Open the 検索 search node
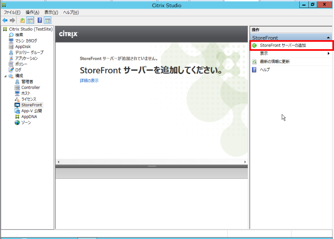The height and width of the screenshot is (239, 334). coord(19,35)
